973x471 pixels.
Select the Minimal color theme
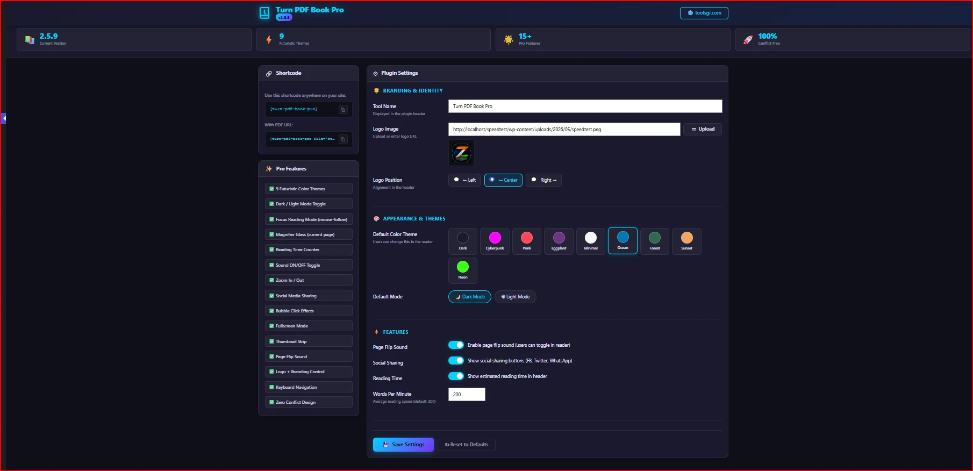coord(591,241)
